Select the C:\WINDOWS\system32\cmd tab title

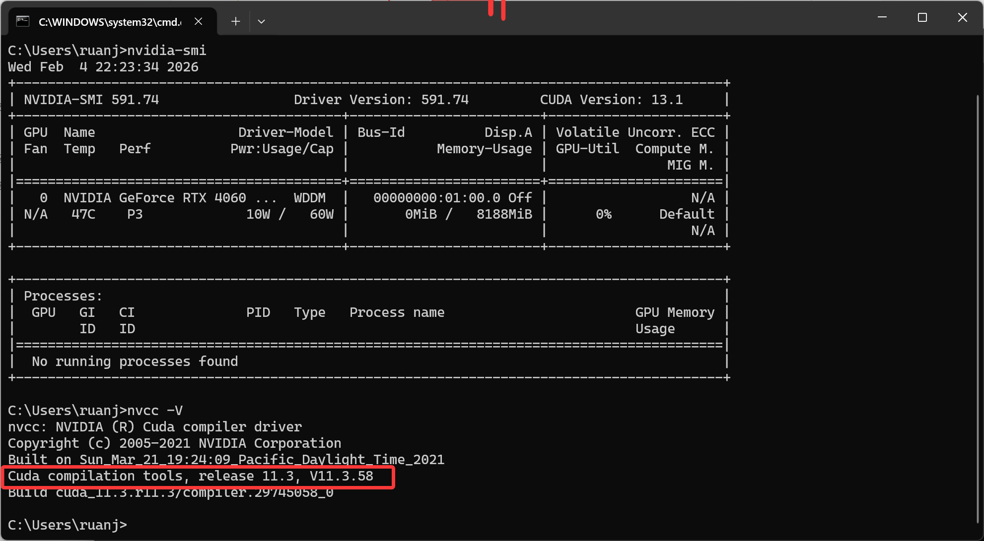110,22
